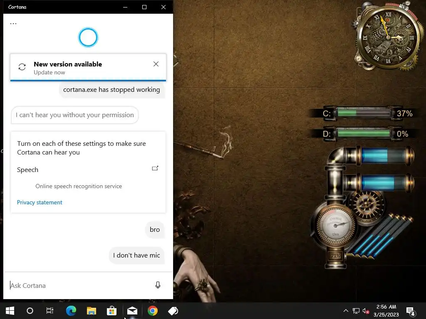The height and width of the screenshot is (319, 426).
Task: Open the Action Center notifications icon
Action: pyautogui.click(x=410, y=311)
